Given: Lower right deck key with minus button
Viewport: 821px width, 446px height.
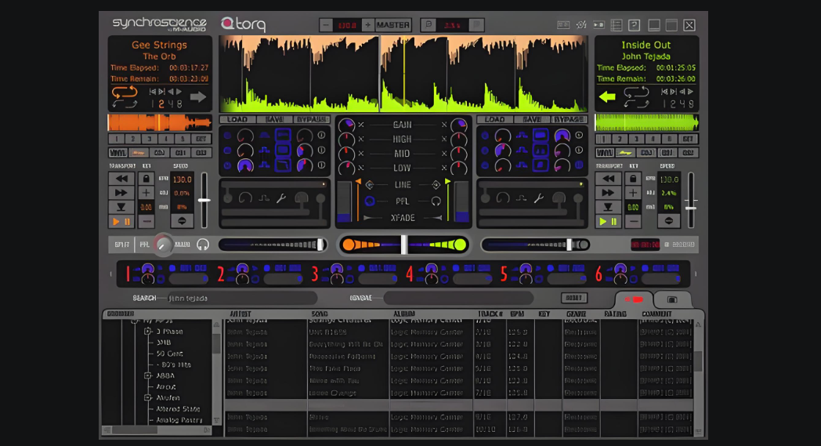Looking at the screenshot, I should (x=633, y=222).
